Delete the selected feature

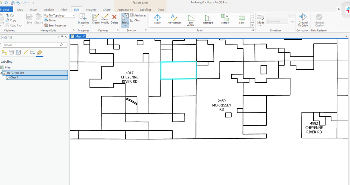114,19
